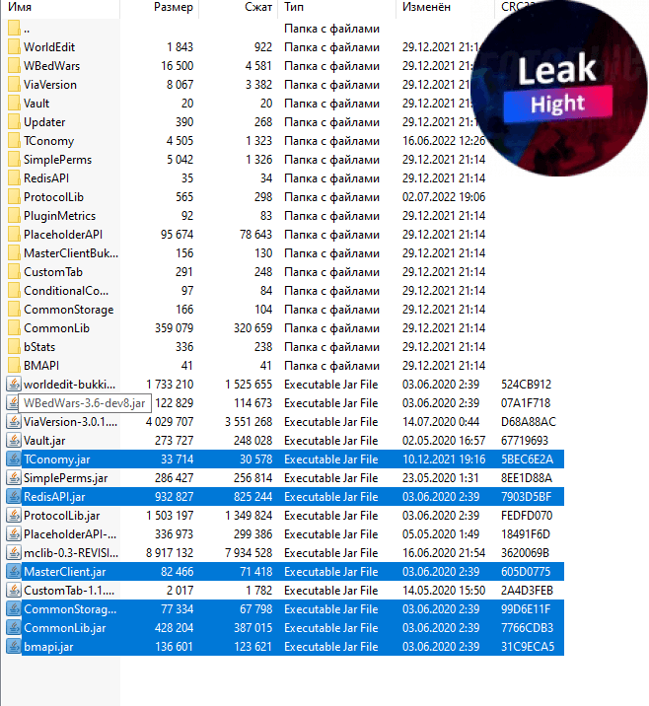Viewport: 649px width, 706px height.
Task: Click the ProtocolLib folder icon
Action: pyautogui.click(x=15, y=197)
